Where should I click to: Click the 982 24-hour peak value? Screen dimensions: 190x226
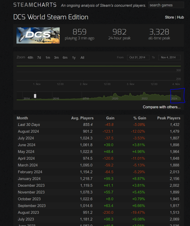[x=120, y=32]
